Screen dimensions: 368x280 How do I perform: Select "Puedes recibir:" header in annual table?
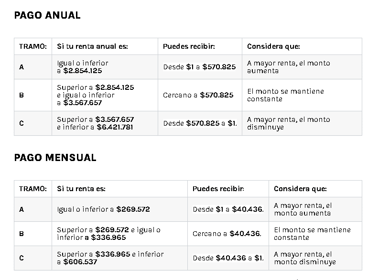coord(189,46)
